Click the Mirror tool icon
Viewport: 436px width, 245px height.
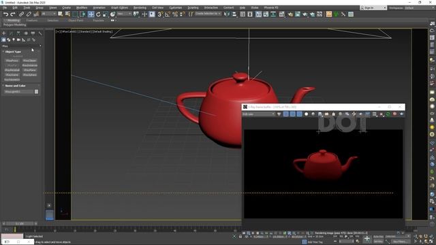pyautogui.click(x=227, y=14)
